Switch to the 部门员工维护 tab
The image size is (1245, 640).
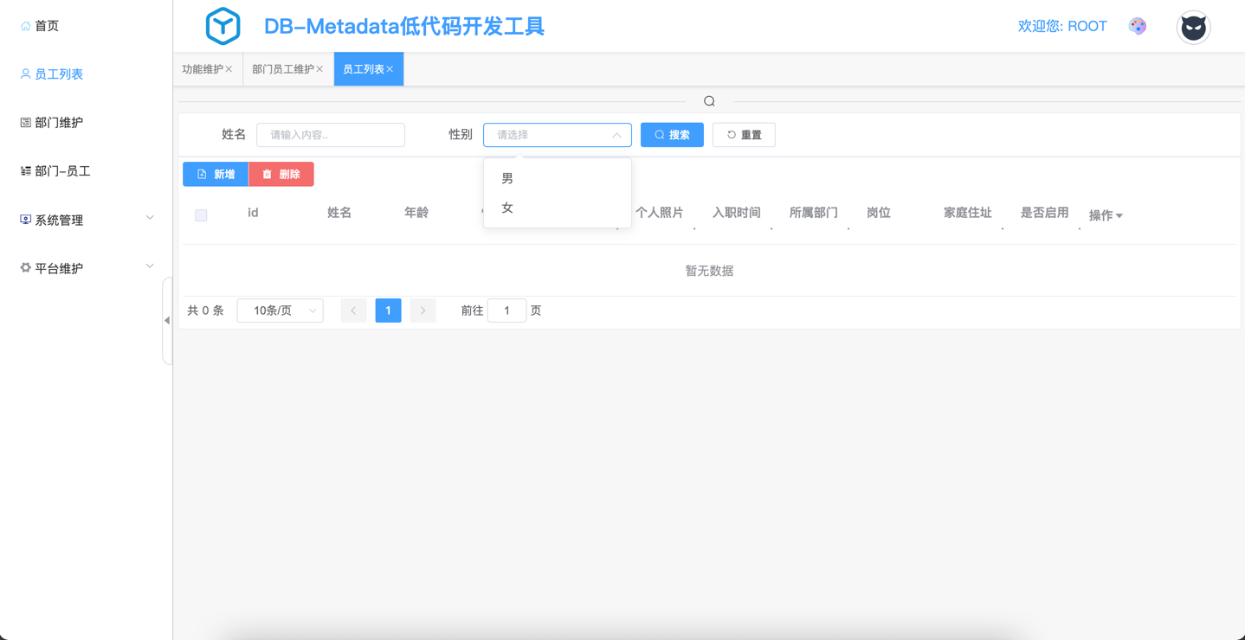click(x=282, y=69)
